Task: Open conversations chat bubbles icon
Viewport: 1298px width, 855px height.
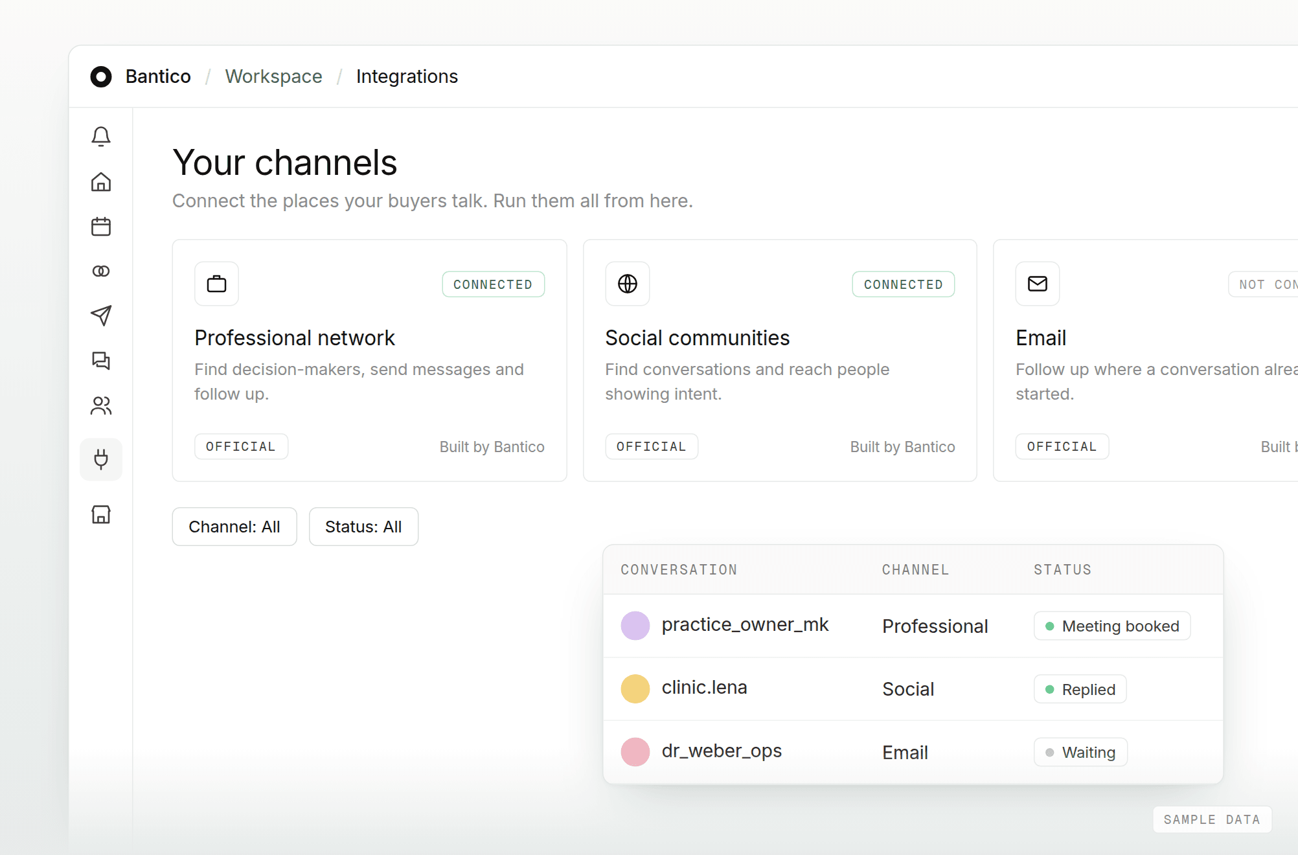Action: click(101, 360)
